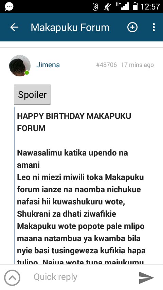The image size is (163, 290).
Task: Tap the signal strength indicator
Action: coord(123,6)
